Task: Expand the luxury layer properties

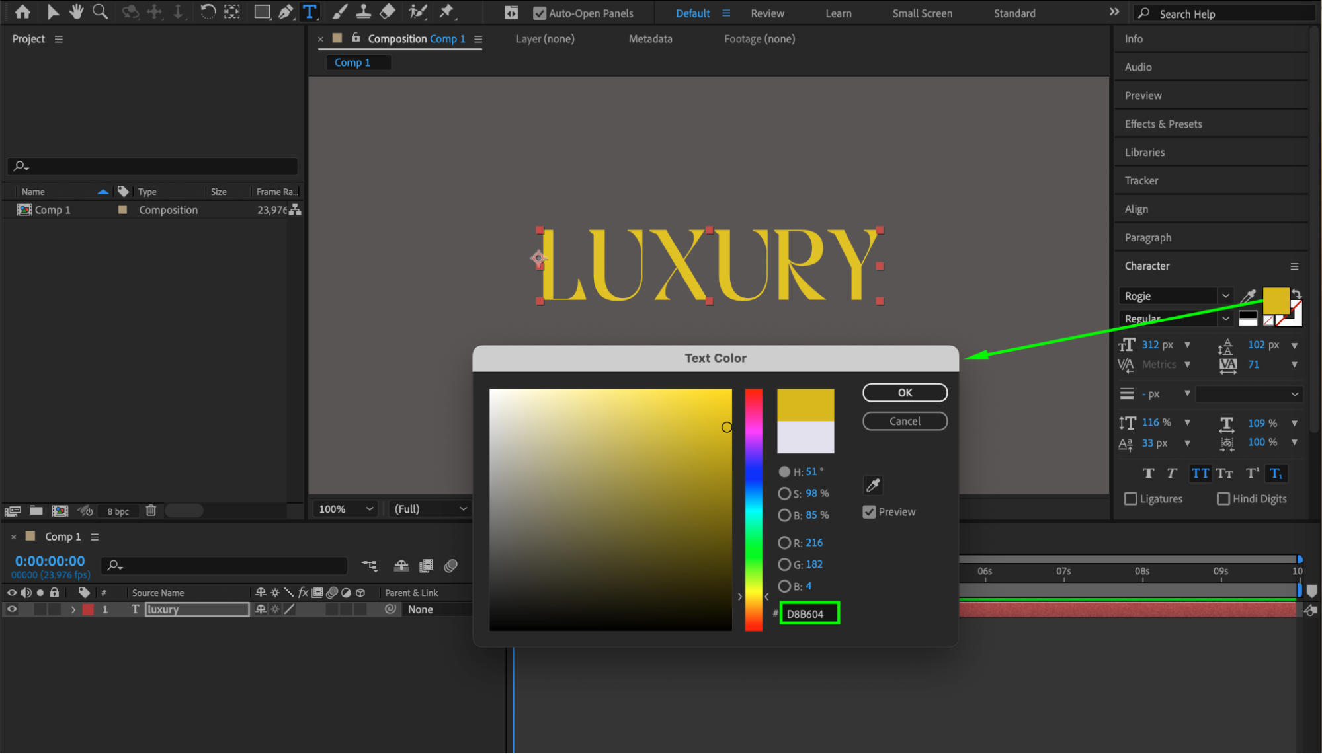Action: tap(73, 609)
